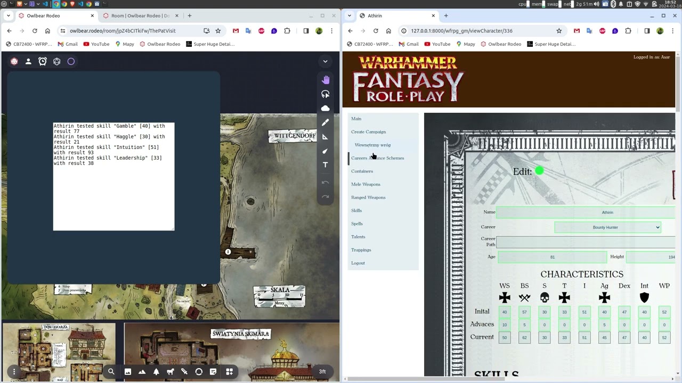The height and width of the screenshot is (383, 682).
Task: Click the Bluetooth icon in system tray
Action: [613, 4]
